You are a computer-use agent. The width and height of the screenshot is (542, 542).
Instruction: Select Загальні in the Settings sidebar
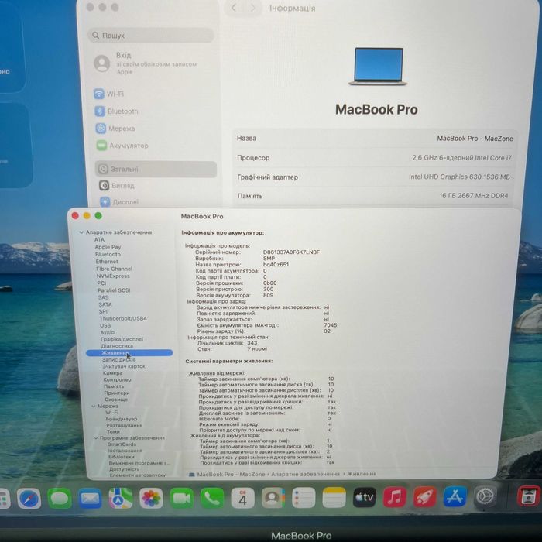click(x=156, y=169)
